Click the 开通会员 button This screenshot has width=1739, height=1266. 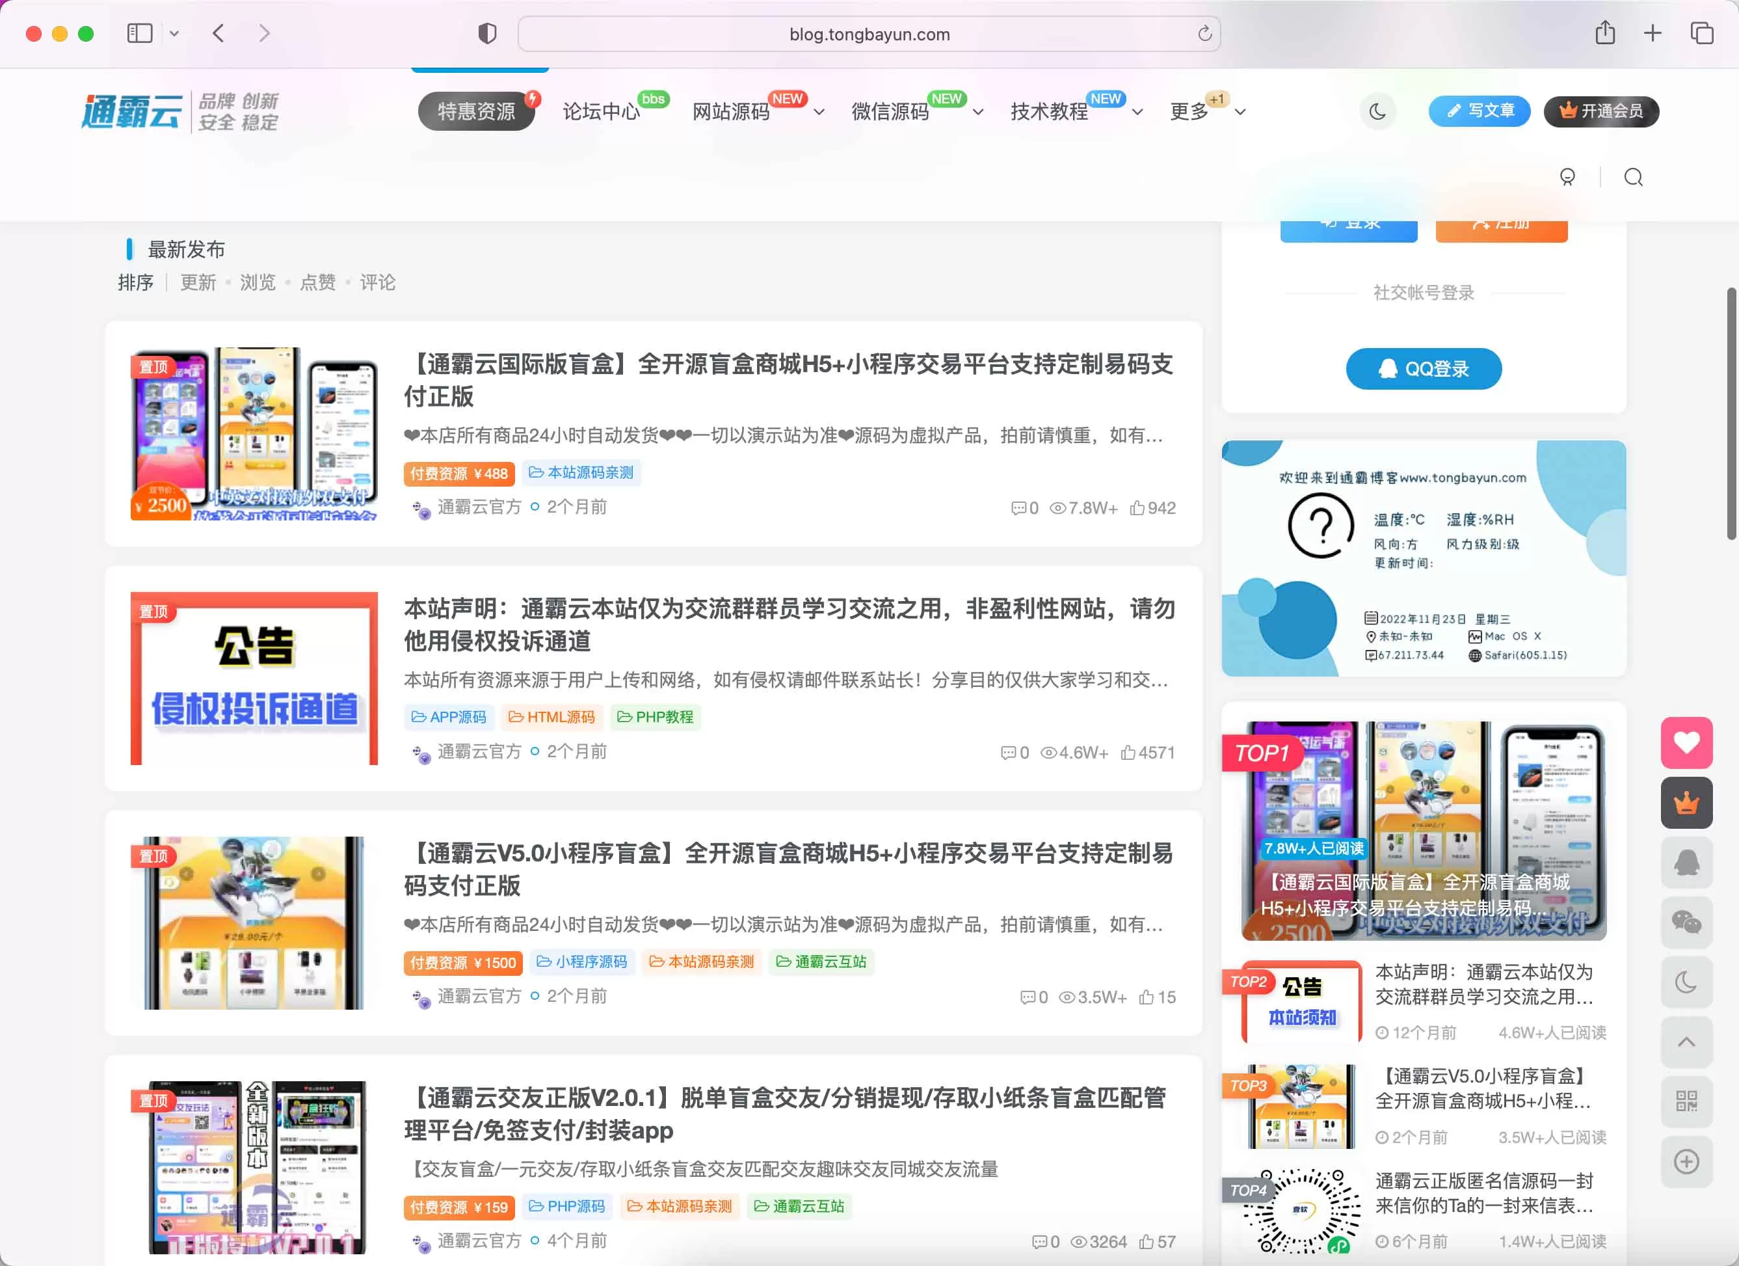(x=1601, y=111)
